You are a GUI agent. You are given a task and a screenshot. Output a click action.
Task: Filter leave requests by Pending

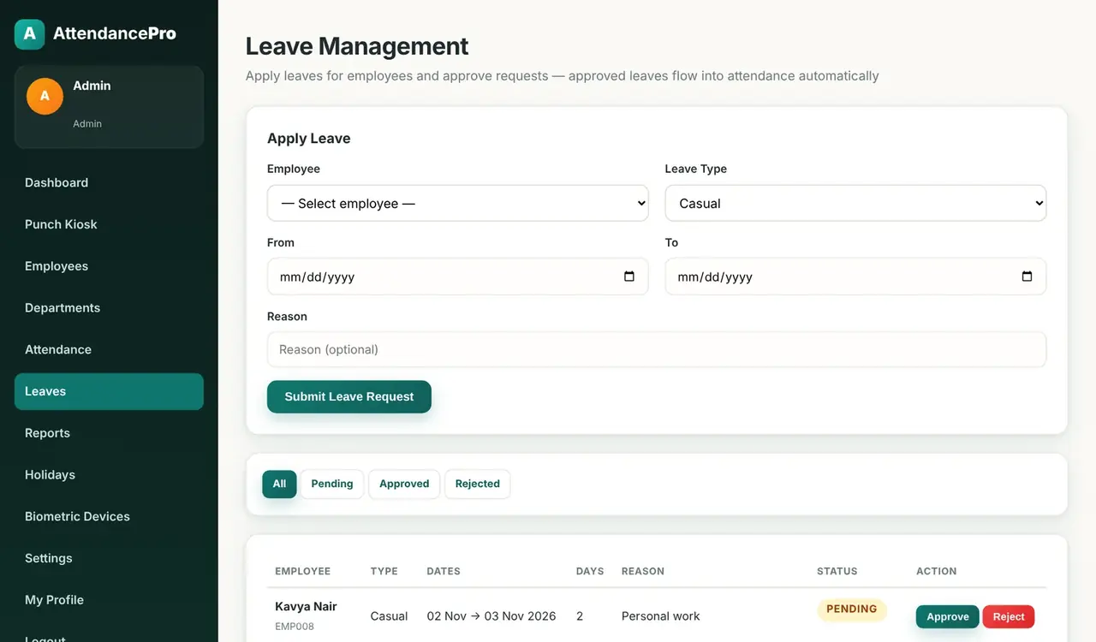pos(332,484)
